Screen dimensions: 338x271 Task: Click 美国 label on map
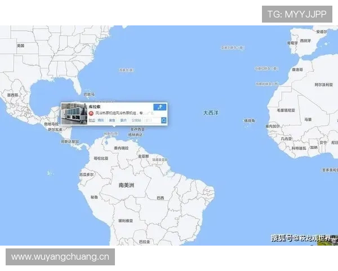(x=21, y=46)
